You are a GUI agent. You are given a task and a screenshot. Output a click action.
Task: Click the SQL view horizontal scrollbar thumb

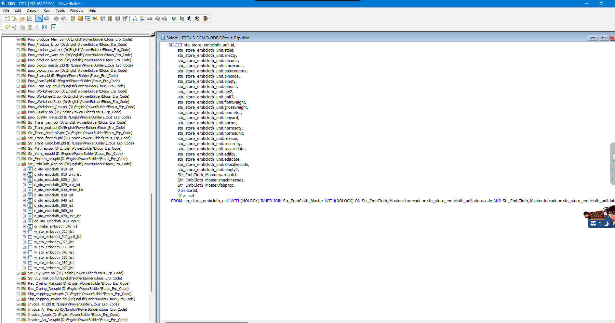click(x=207, y=322)
